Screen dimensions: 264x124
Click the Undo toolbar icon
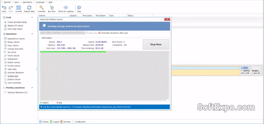[x=4, y=8]
